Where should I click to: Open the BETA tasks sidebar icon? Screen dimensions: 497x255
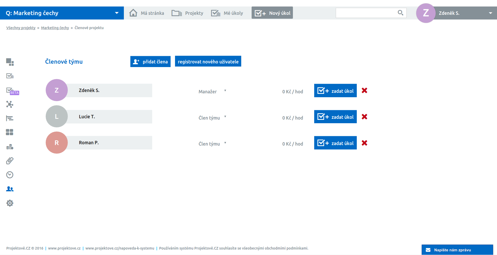pyautogui.click(x=12, y=91)
